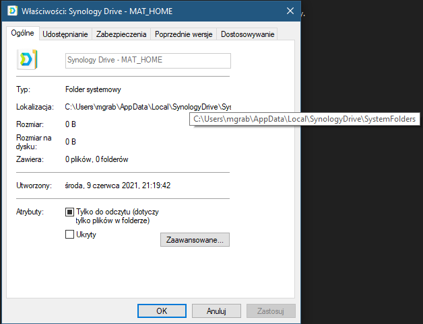Click the Rozmiar value 0 B
The width and height of the screenshot is (423, 324).
pos(71,124)
